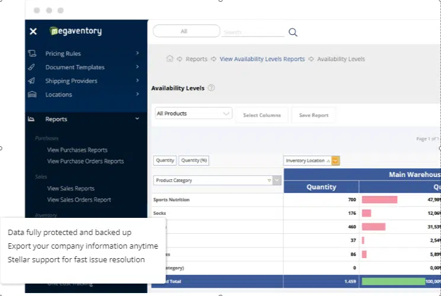Expand the Shipping Providers chevron
This screenshot has height=296, width=441.
point(138,81)
